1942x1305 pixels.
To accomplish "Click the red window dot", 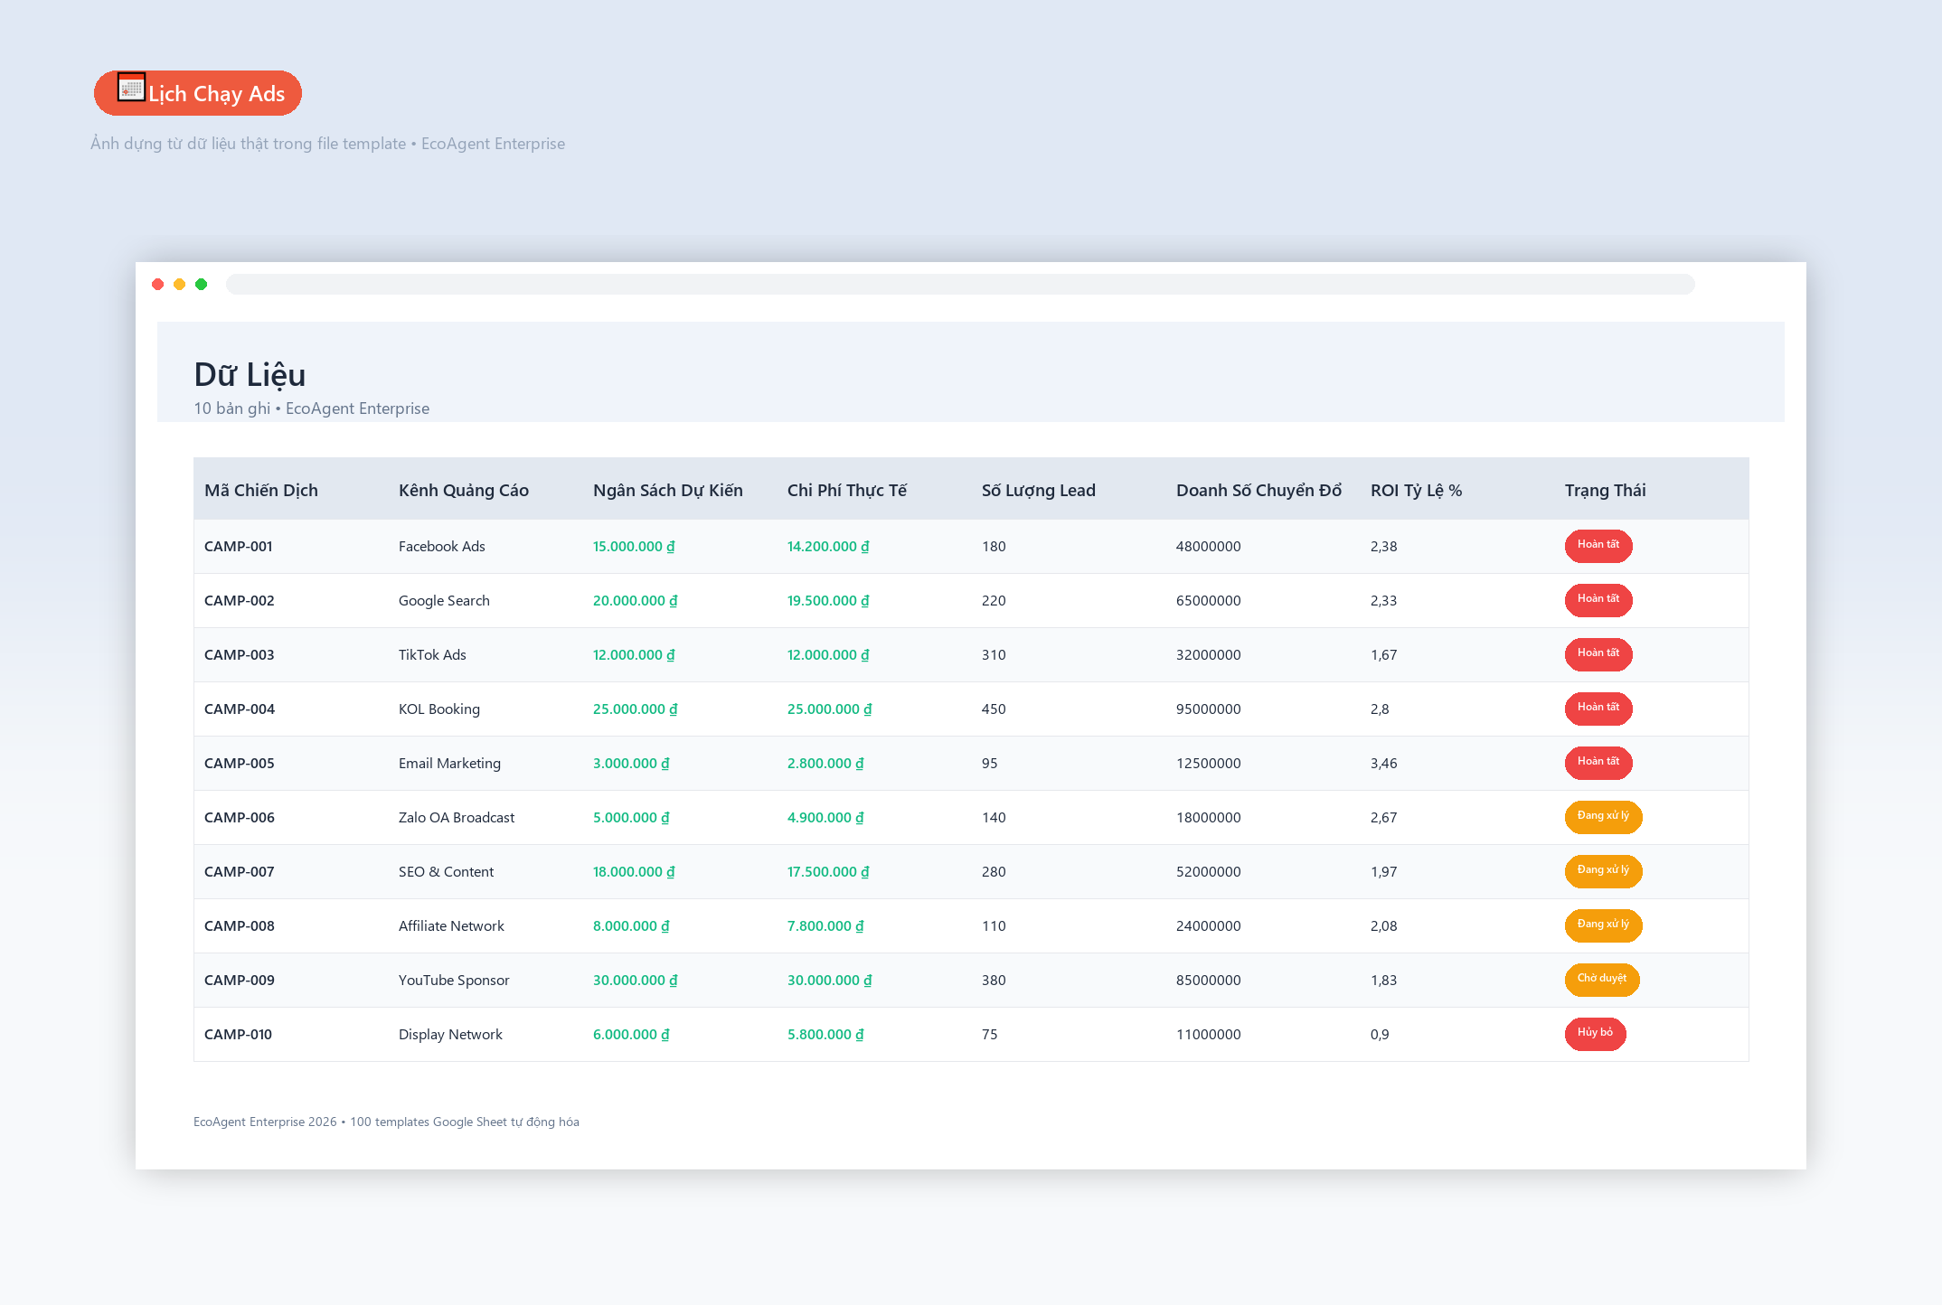I will coord(158,285).
